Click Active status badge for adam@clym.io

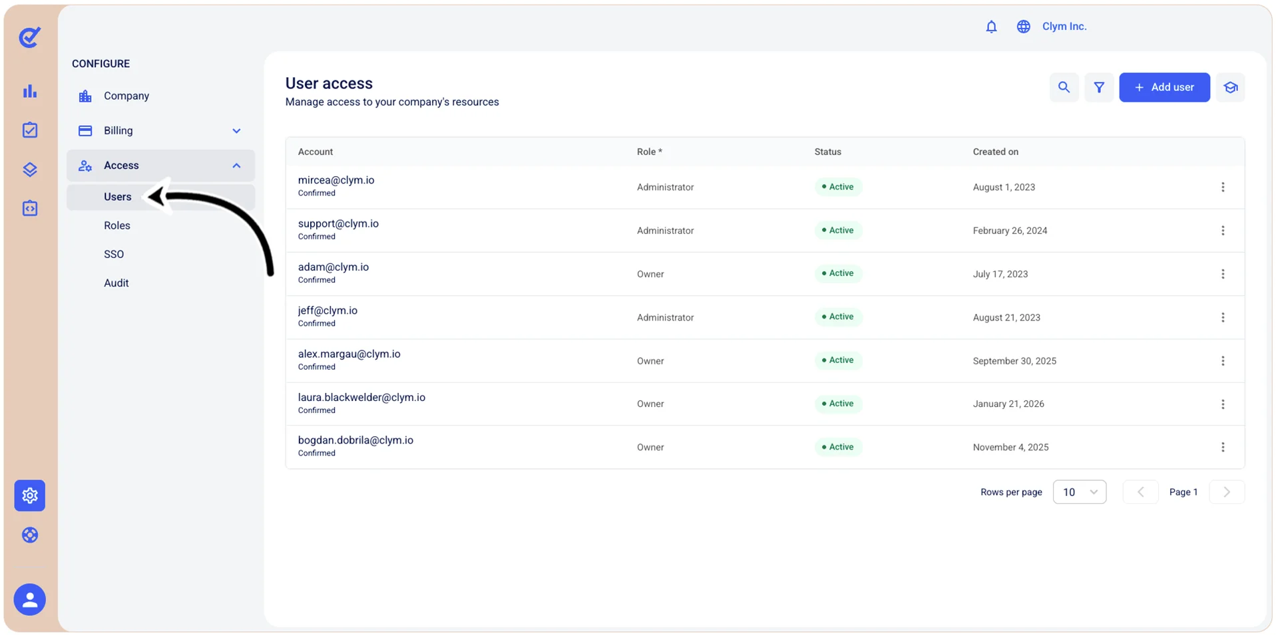838,273
